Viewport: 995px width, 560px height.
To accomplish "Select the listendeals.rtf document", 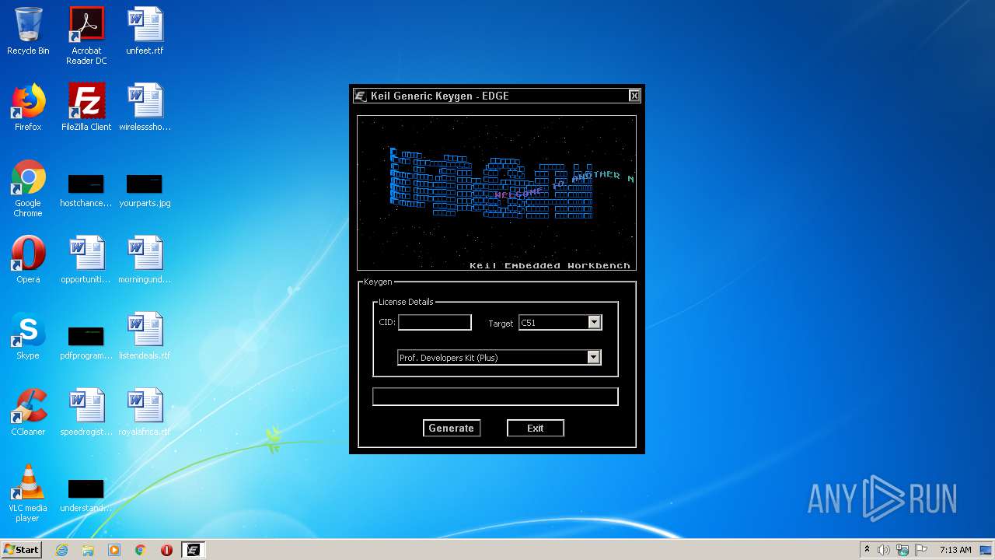I will tap(145, 336).
